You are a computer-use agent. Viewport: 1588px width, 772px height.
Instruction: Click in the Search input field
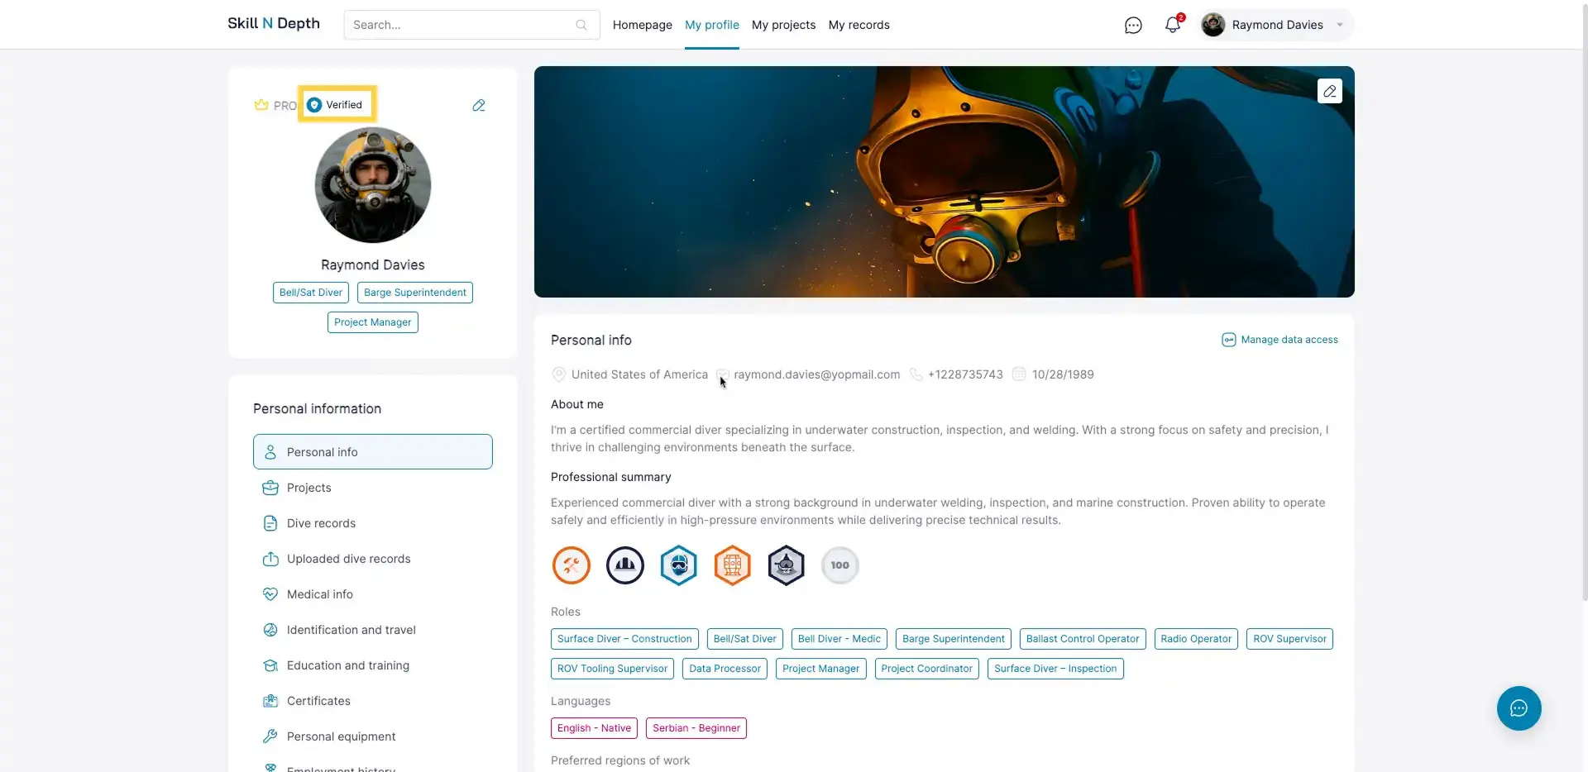pyautogui.click(x=459, y=25)
